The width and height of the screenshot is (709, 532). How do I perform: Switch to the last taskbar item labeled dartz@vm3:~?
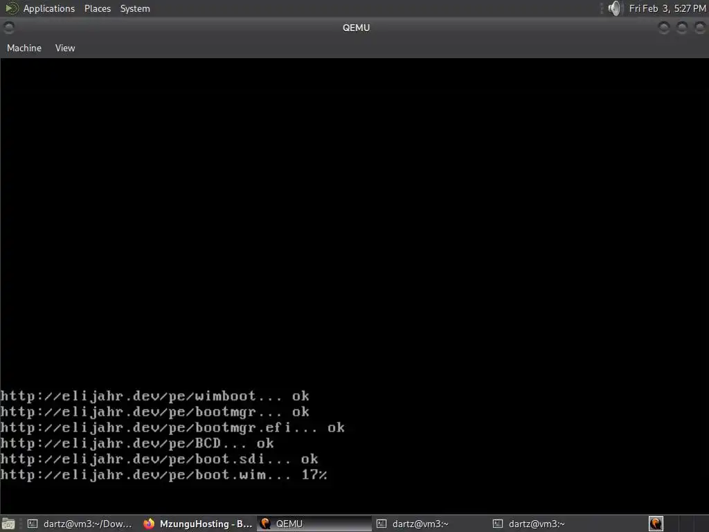(547, 524)
